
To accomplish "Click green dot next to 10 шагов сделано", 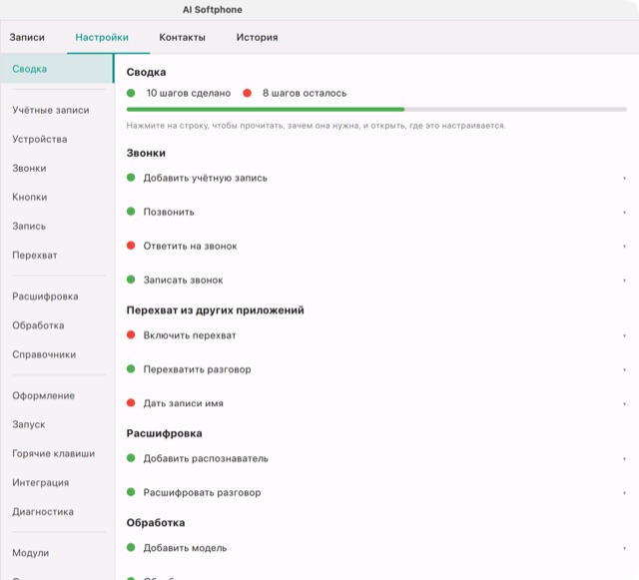I will tap(131, 93).
